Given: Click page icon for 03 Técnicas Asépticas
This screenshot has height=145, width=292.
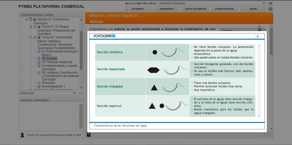Looking at the screenshot, I should 39,62.
